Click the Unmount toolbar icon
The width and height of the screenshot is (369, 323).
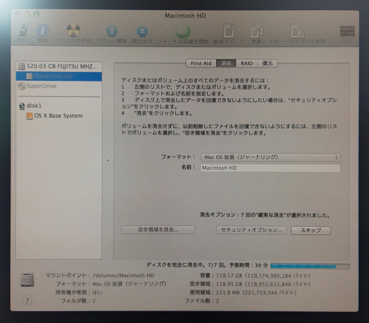112,31
